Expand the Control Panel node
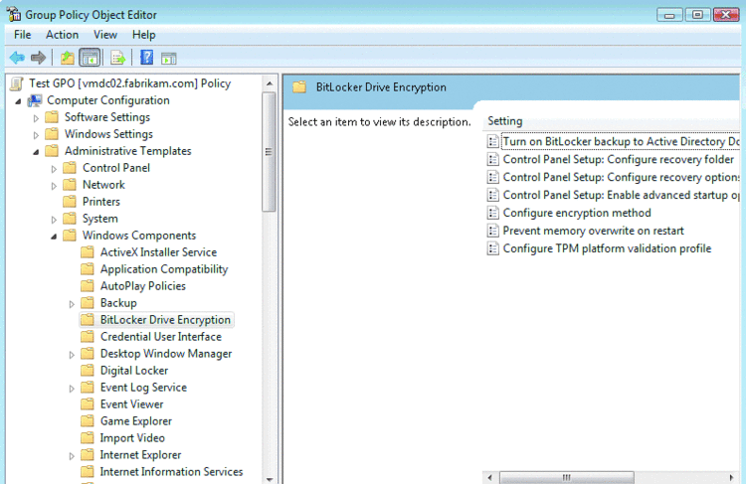The width and height of the screenshot is (746, 484). [54, 169]
